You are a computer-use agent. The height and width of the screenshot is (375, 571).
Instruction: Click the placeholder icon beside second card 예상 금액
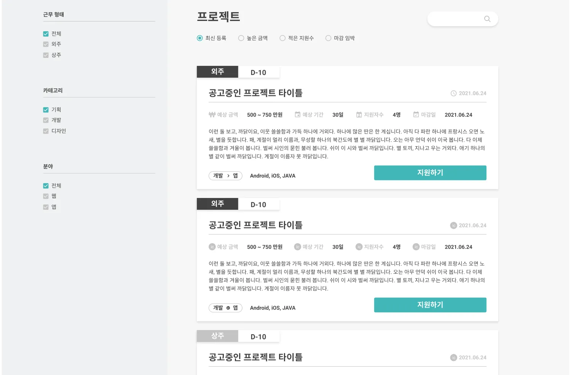[212, 247]
